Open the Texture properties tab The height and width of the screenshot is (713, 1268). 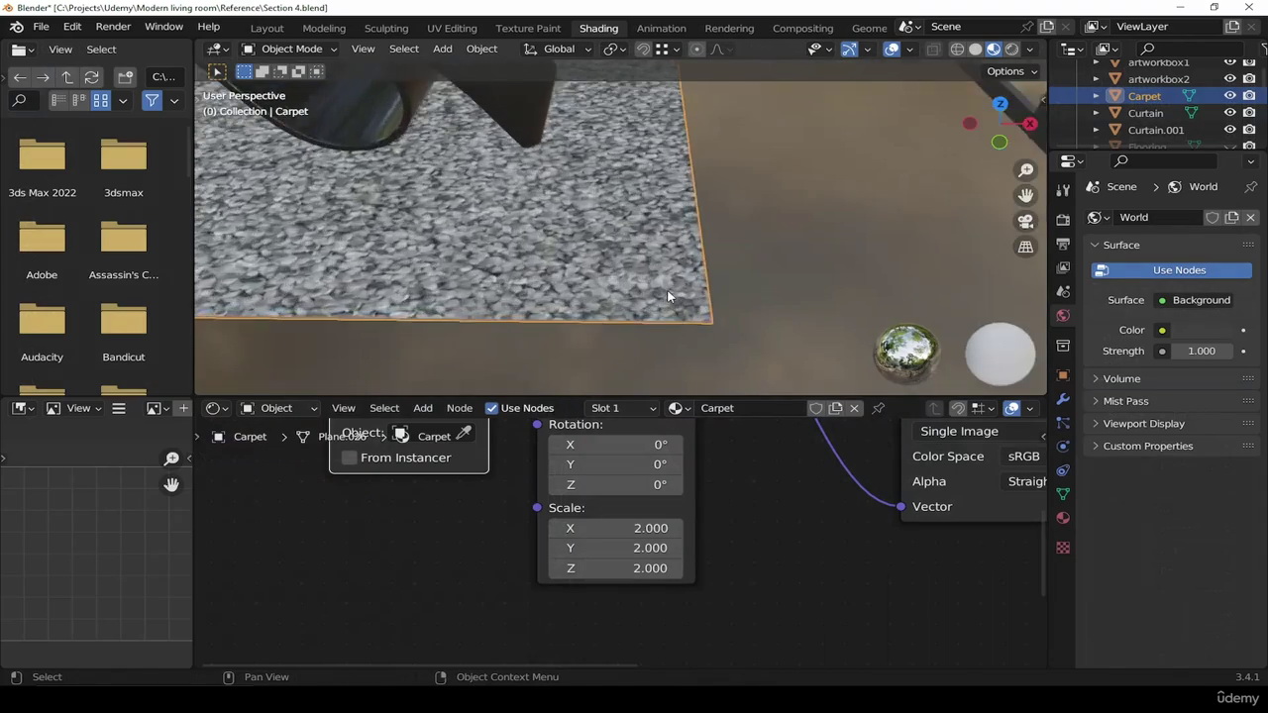pyautogui.click(x=1063, y=548)
